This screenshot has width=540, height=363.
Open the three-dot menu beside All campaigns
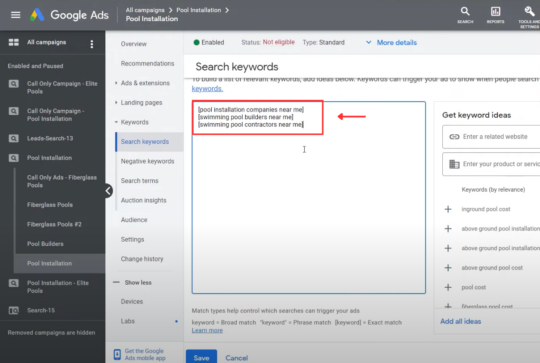click(x=92, y=42)
